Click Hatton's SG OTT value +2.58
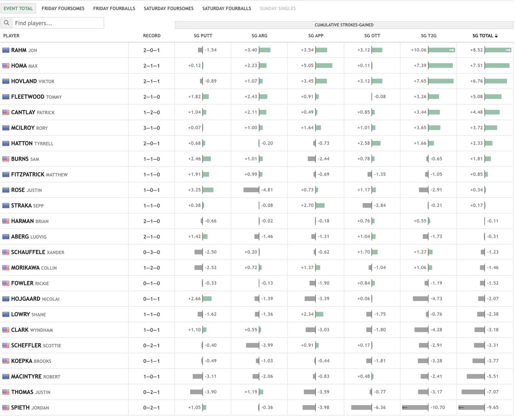Screen dimensions: 515x416 [364, 143]
